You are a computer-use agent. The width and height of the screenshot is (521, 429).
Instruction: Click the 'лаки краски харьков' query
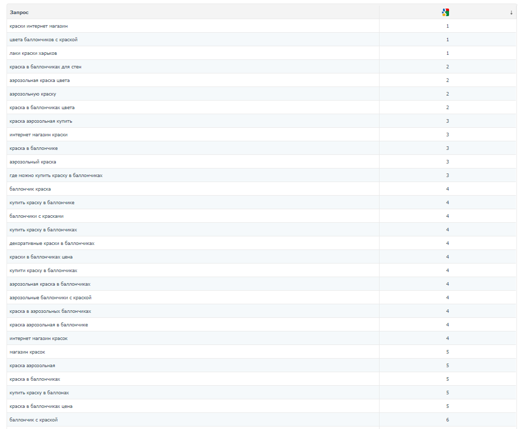tap(33, 53)
